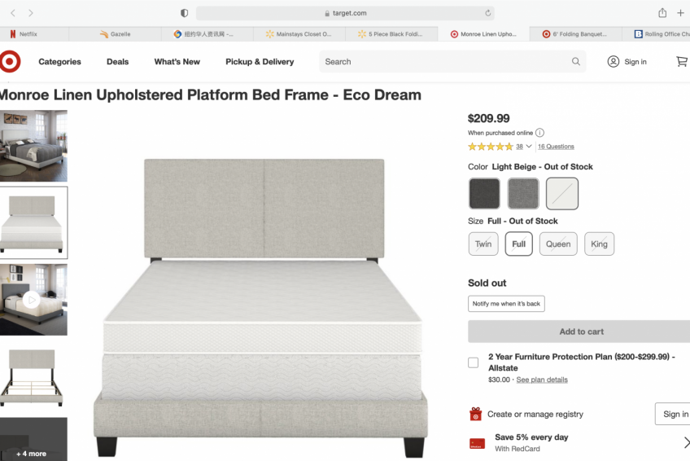Open the info icon beside 'When purchased online'
The width and height of the screenshot is (690, 461).
coord(539,133)
